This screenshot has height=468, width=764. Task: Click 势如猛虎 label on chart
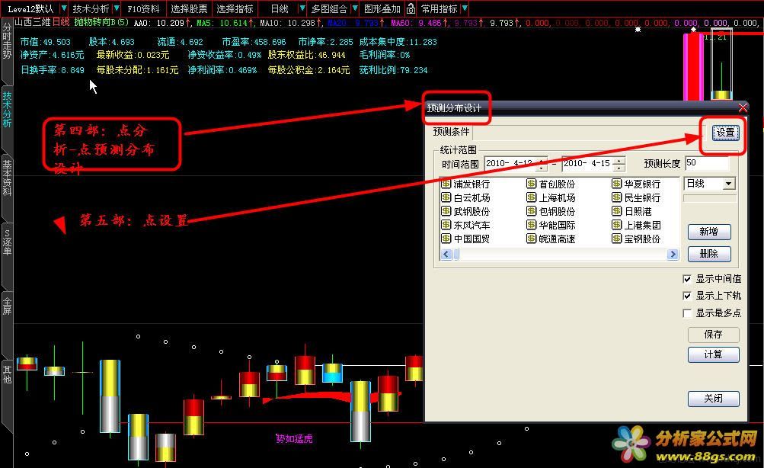coord(294,439)
